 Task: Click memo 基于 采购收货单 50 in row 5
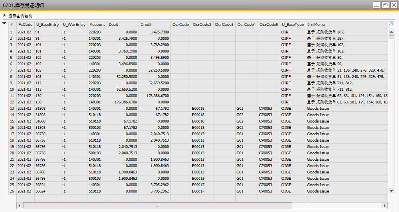click(325, 57)
